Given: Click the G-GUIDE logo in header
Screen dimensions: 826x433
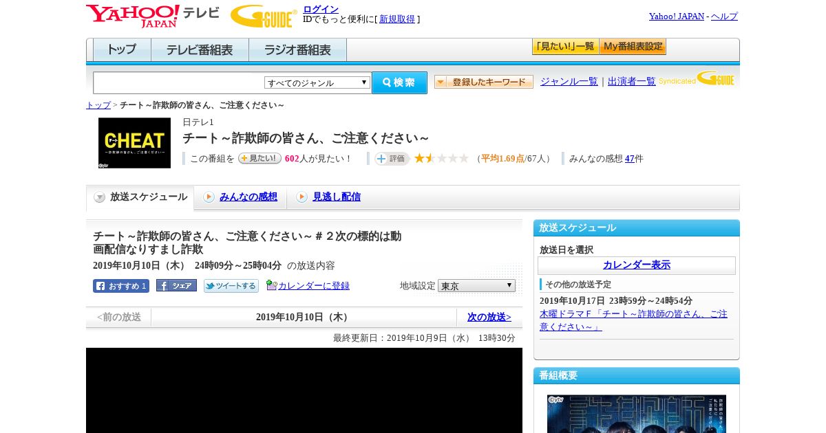Looking at the screenshot, I should [264, 16].
